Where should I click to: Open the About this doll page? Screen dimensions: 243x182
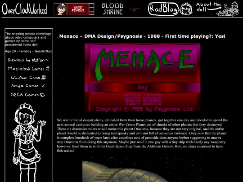(x=208, y=7)
